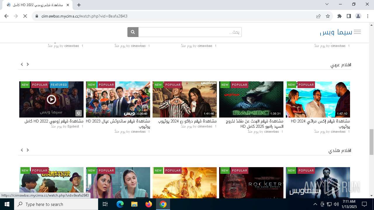Launch Microsoft Edge from the taskbar
Screen dimensions: 374x210
(x=120, y=204)
